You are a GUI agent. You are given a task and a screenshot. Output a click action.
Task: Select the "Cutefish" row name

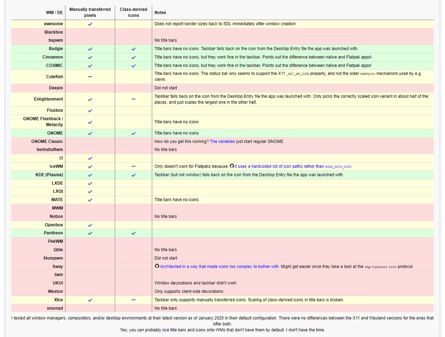click(x=55, y=76)
